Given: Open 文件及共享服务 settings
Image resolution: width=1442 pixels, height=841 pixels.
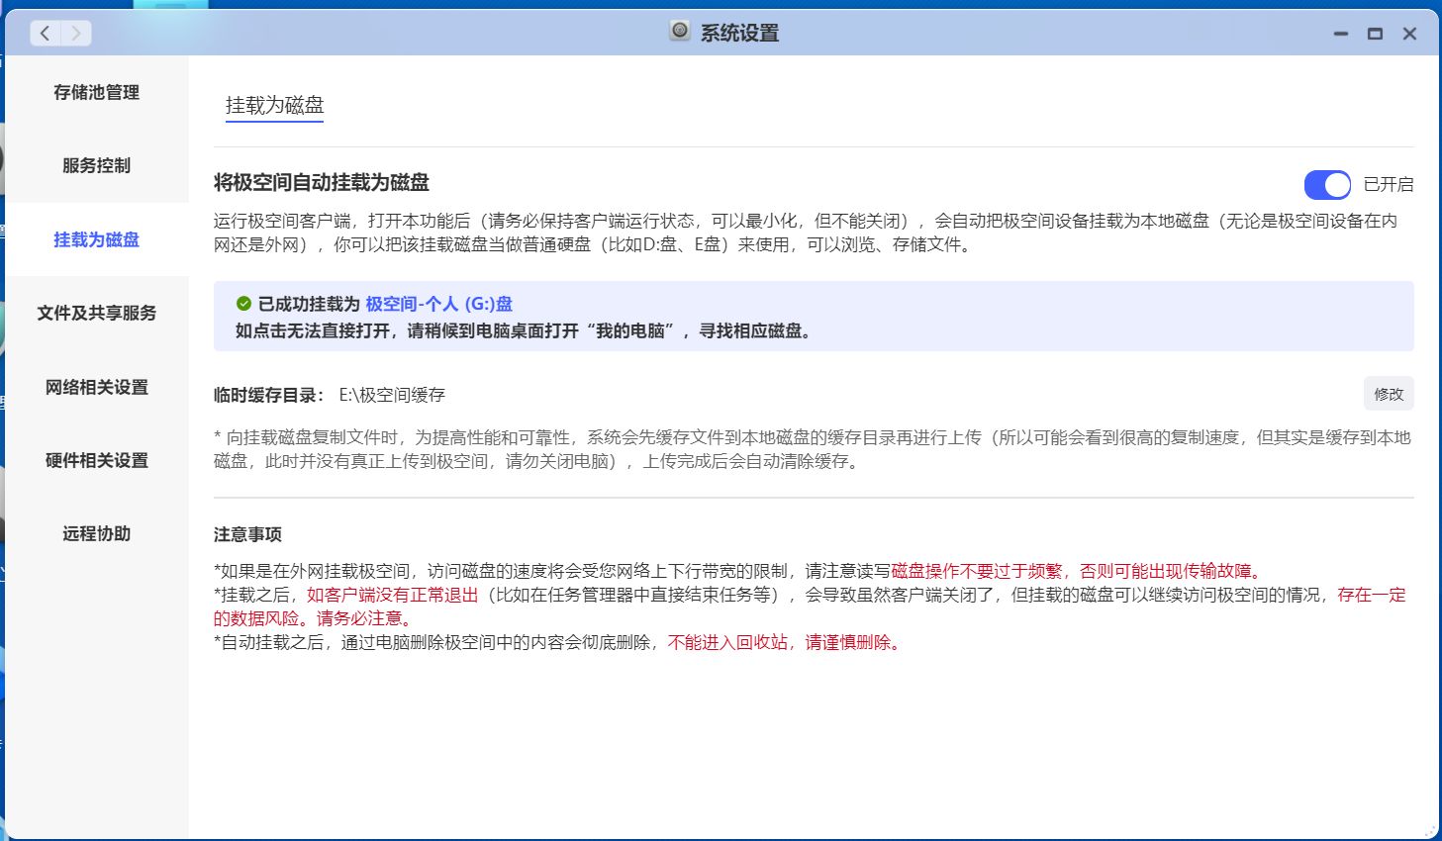Looking at the screenshot, I should tap(95, 313).
